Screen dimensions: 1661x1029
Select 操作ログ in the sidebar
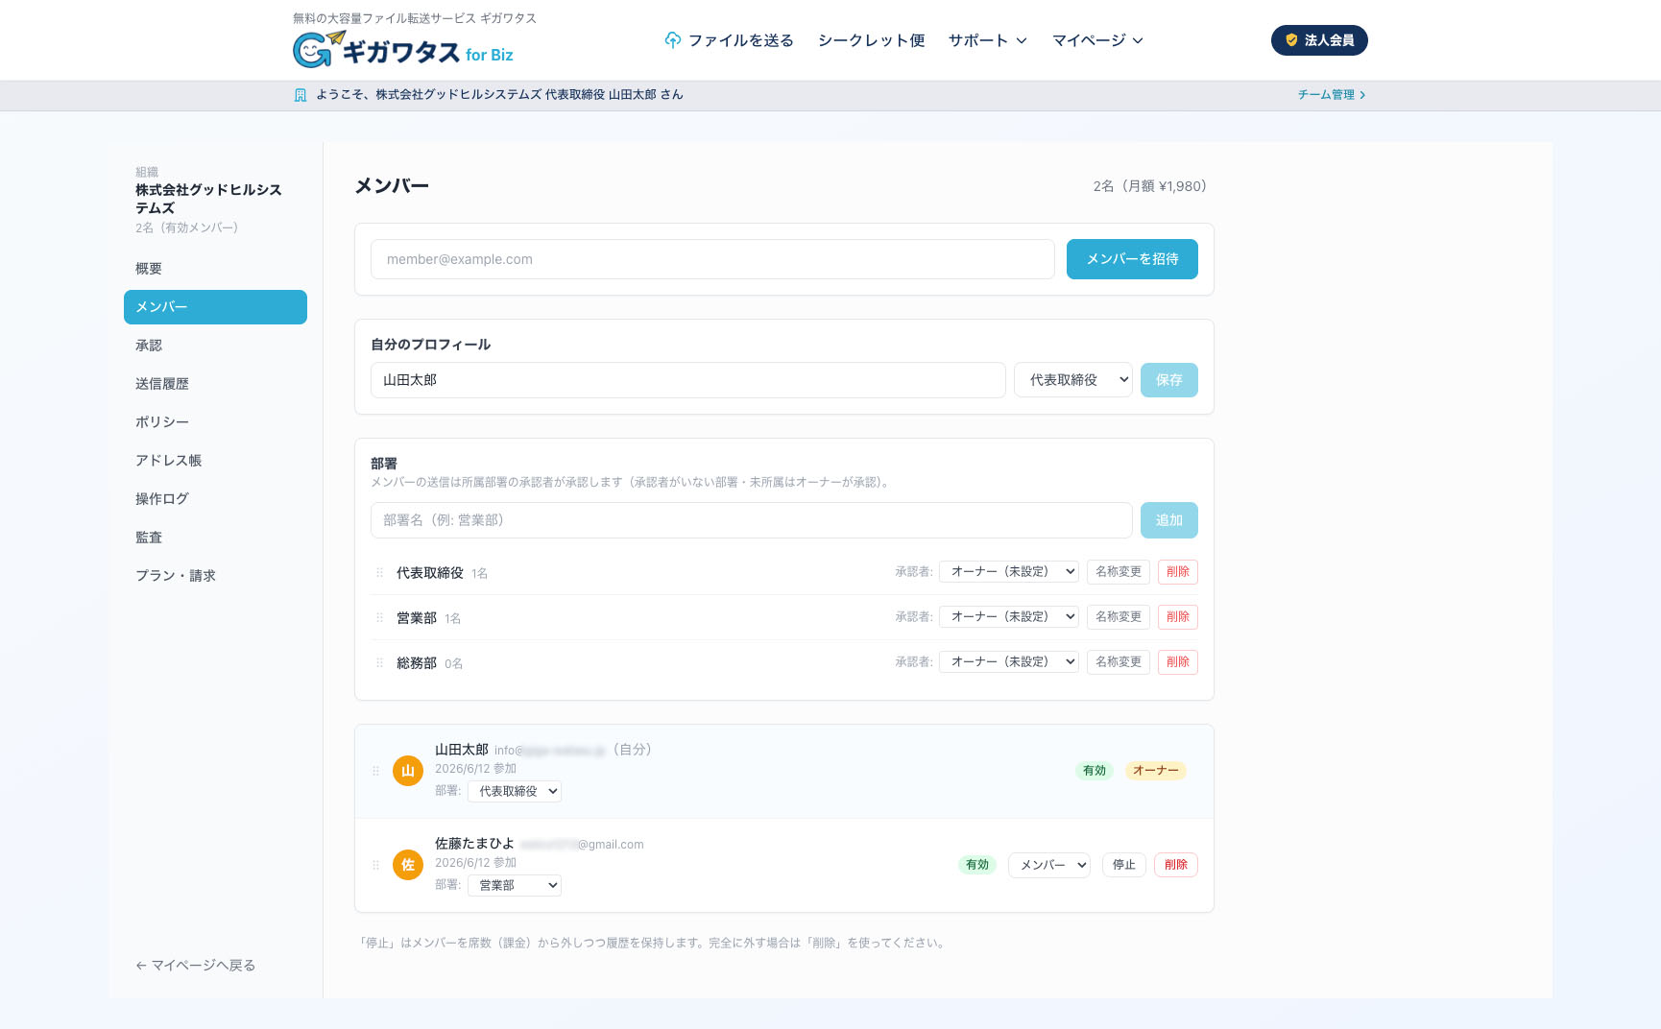pos(215,499)
